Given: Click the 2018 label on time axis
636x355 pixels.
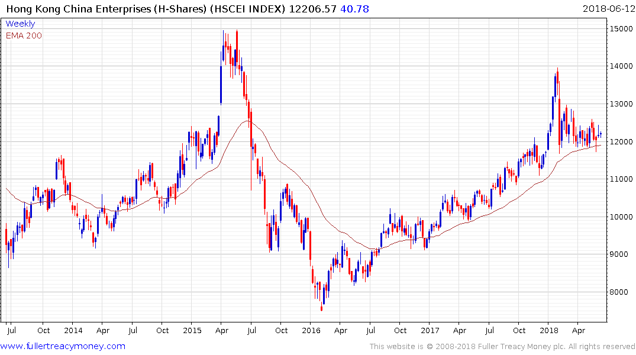Looking at the screenshot, I should [x=549, y=330].
